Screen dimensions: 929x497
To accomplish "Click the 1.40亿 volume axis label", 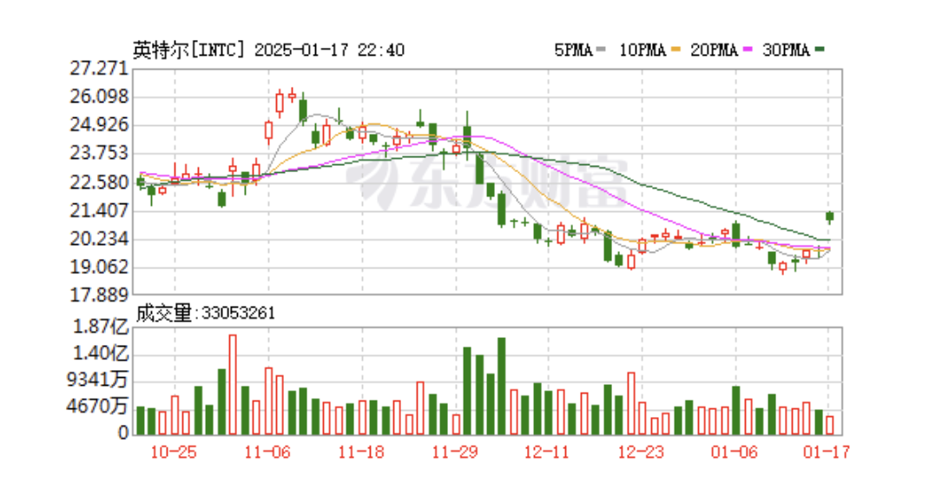I will click(101, 354).
